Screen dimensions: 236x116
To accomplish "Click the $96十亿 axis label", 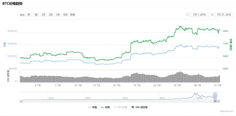I will tap(13, 69).
